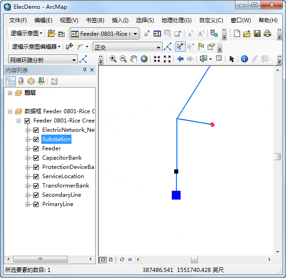Activate the Pan hand tool
286x278 pixels.
[134, 59]
